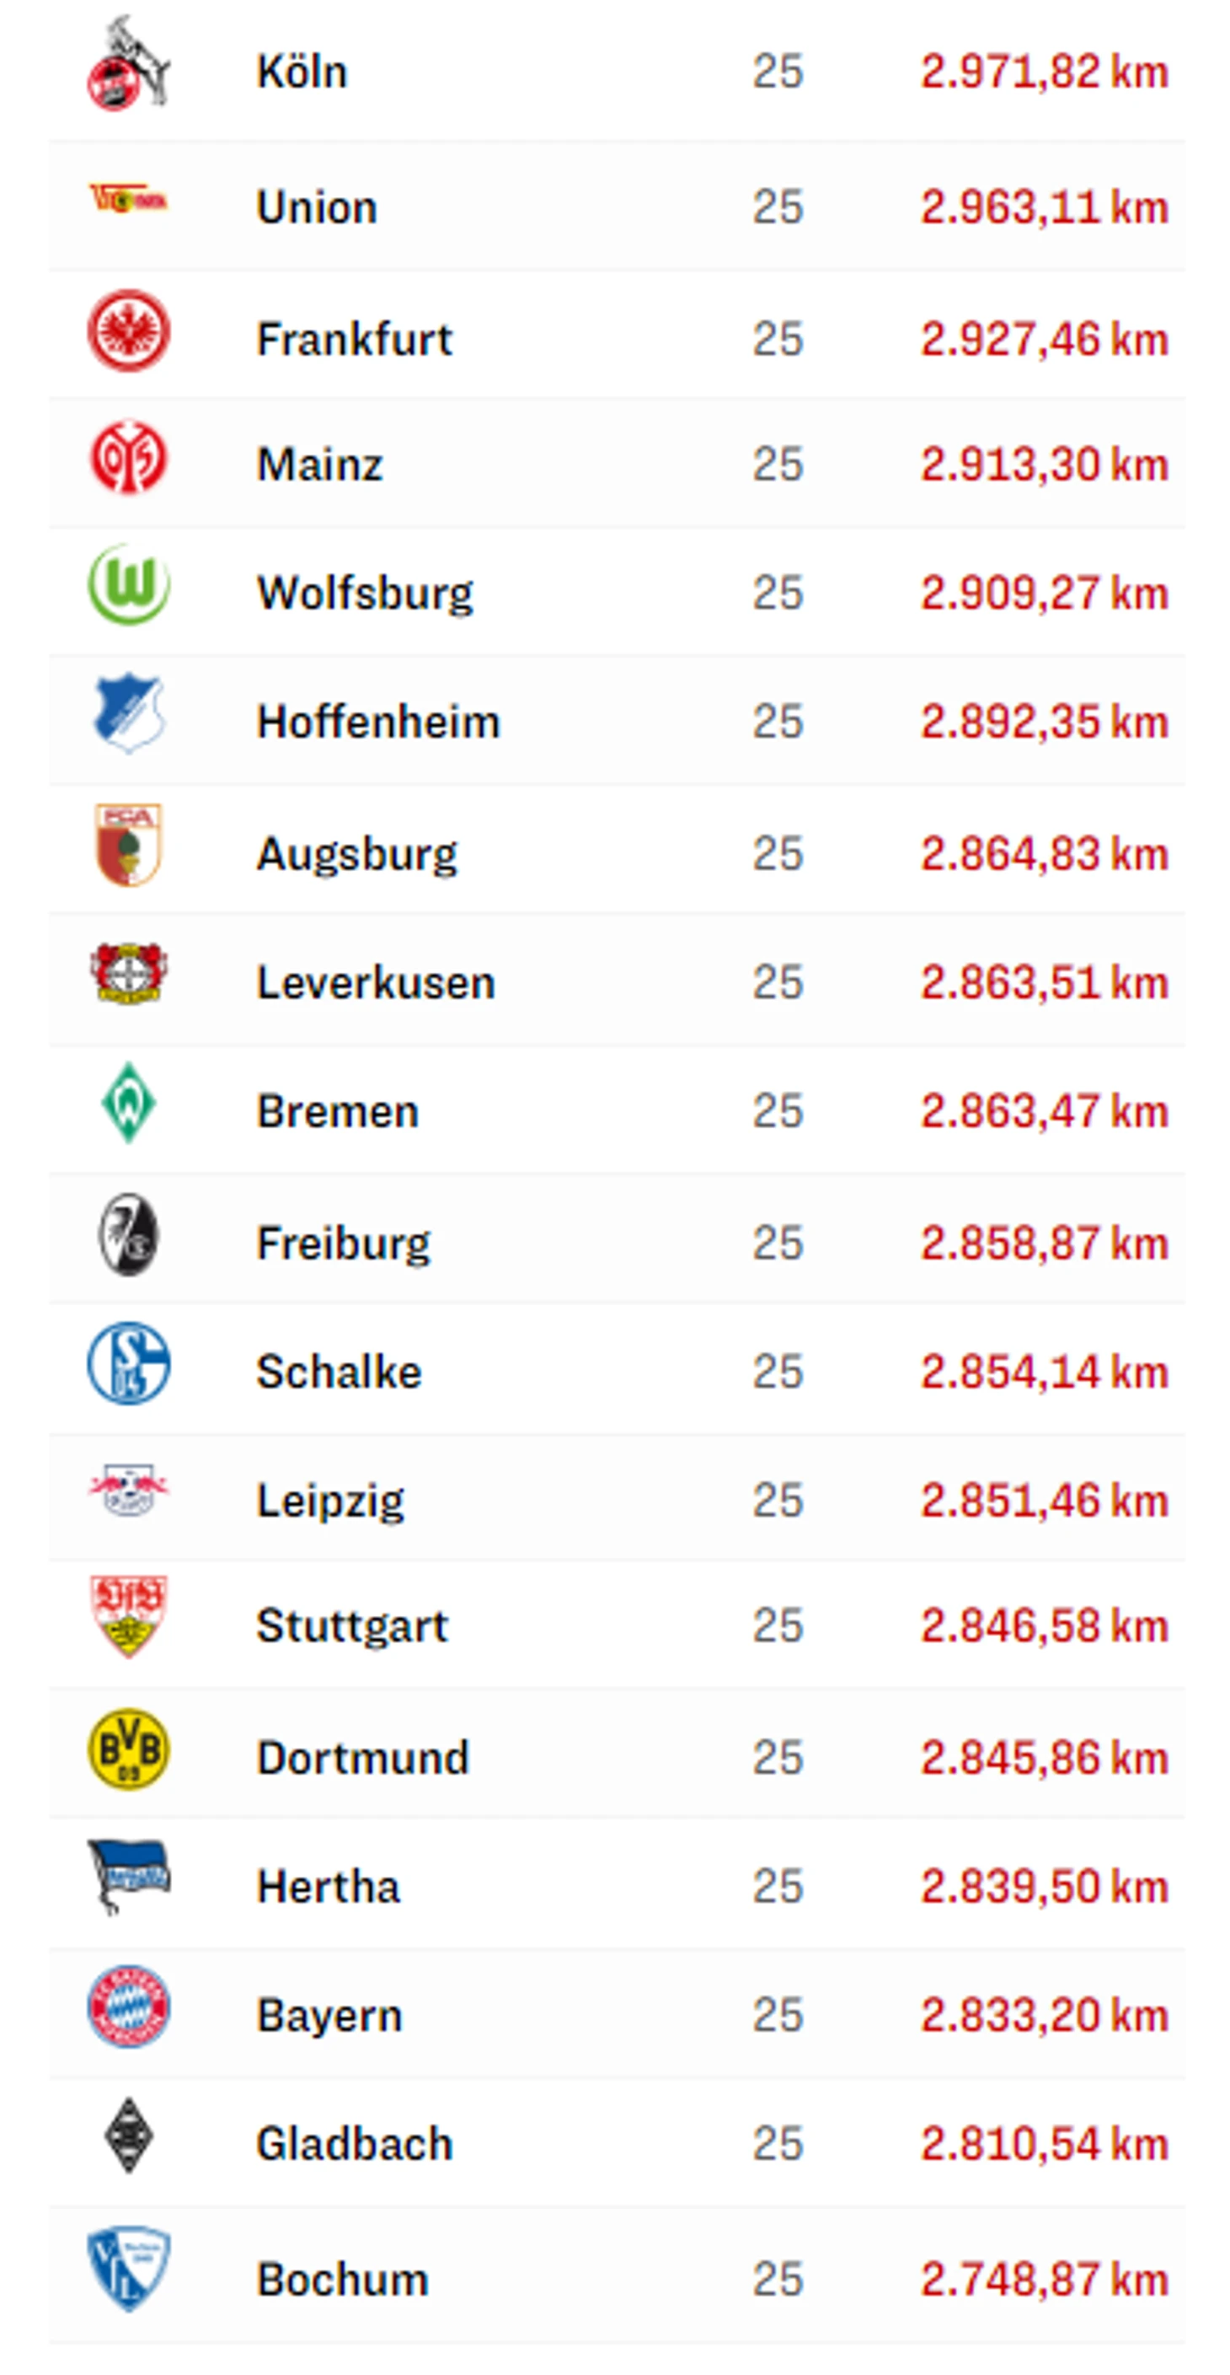Click Köln's 2.971,82 km distance value

(1044, 71)
